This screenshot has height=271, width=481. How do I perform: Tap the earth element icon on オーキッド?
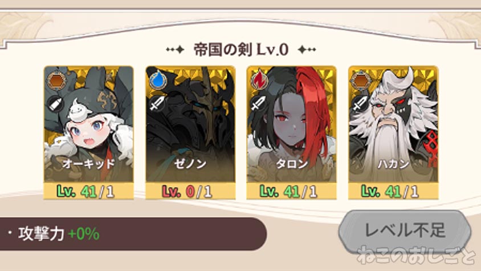pyautogui.click(x=57, y=80)
